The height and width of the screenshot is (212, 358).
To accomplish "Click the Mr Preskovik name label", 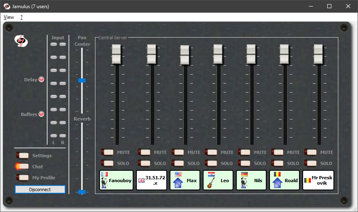I will pyautogui.click(x=322, y=180).
